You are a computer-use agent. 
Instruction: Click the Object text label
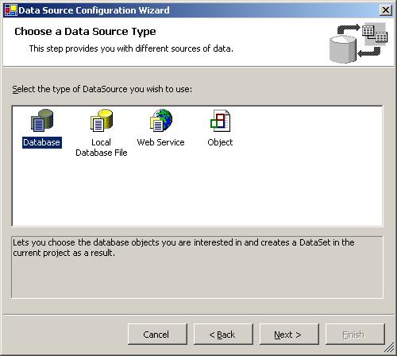tap(220, 142)
